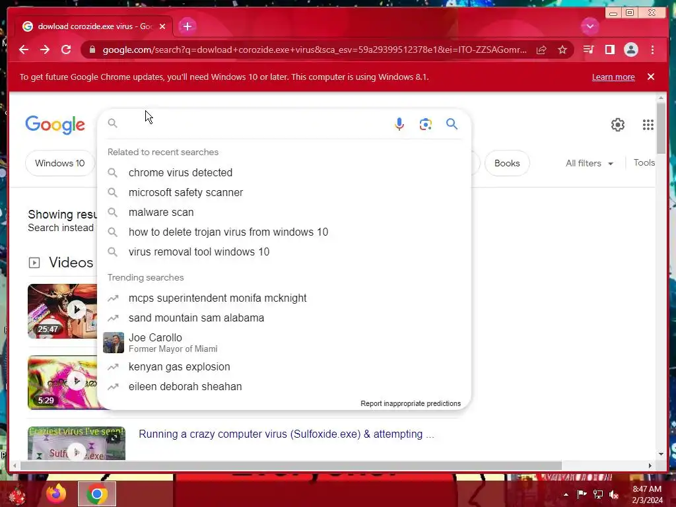Click the Google logo
This screenshot has width=676, height=507.
[55, 125]
